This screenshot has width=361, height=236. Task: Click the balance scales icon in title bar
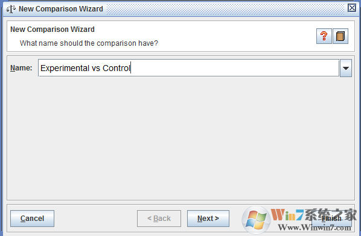[x=11, y=9]
